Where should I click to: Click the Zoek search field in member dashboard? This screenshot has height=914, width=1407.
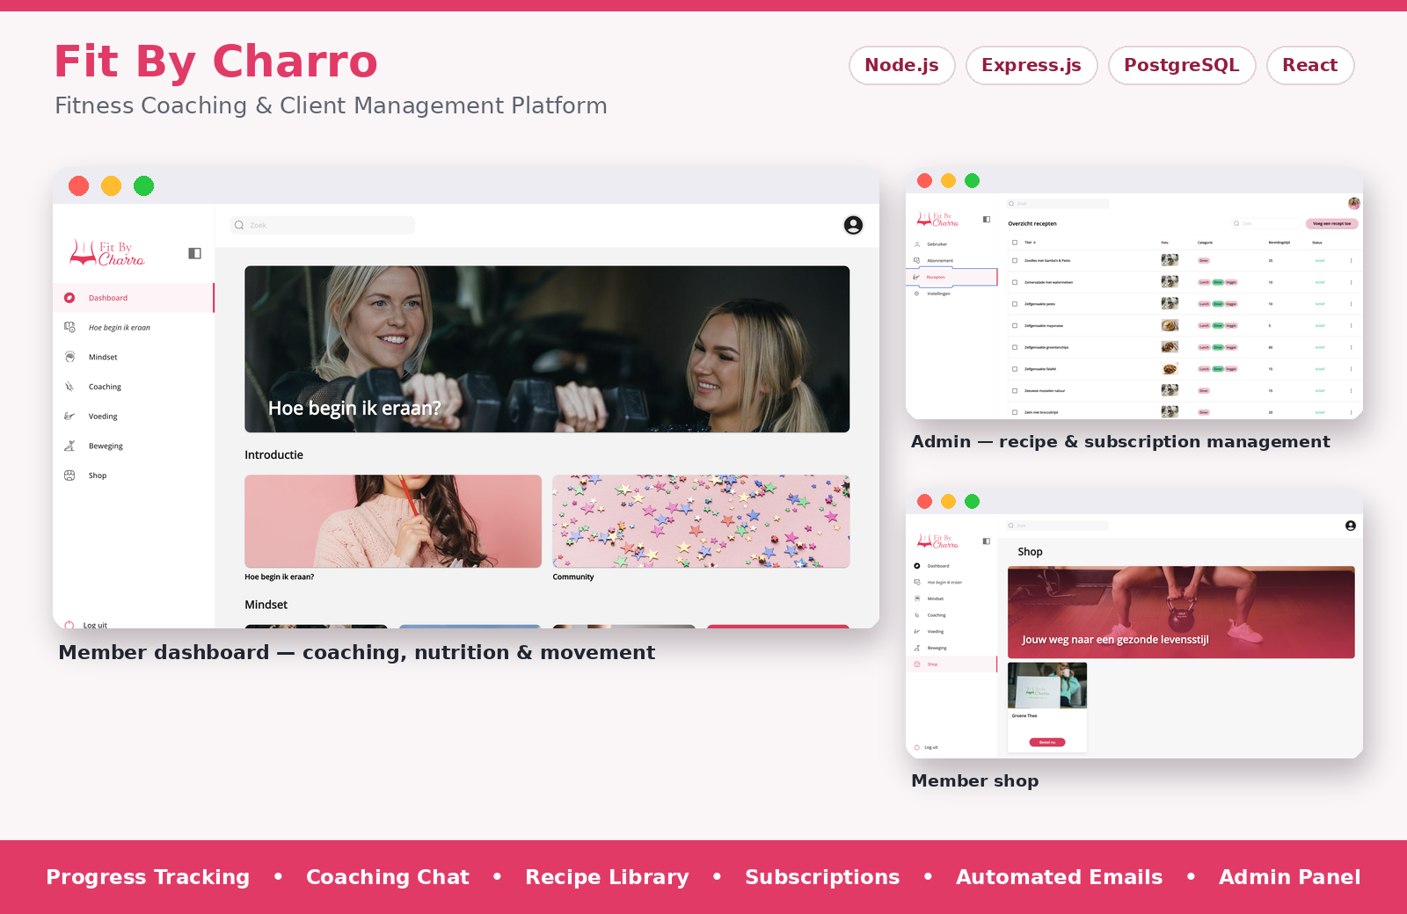pos(323,225)
